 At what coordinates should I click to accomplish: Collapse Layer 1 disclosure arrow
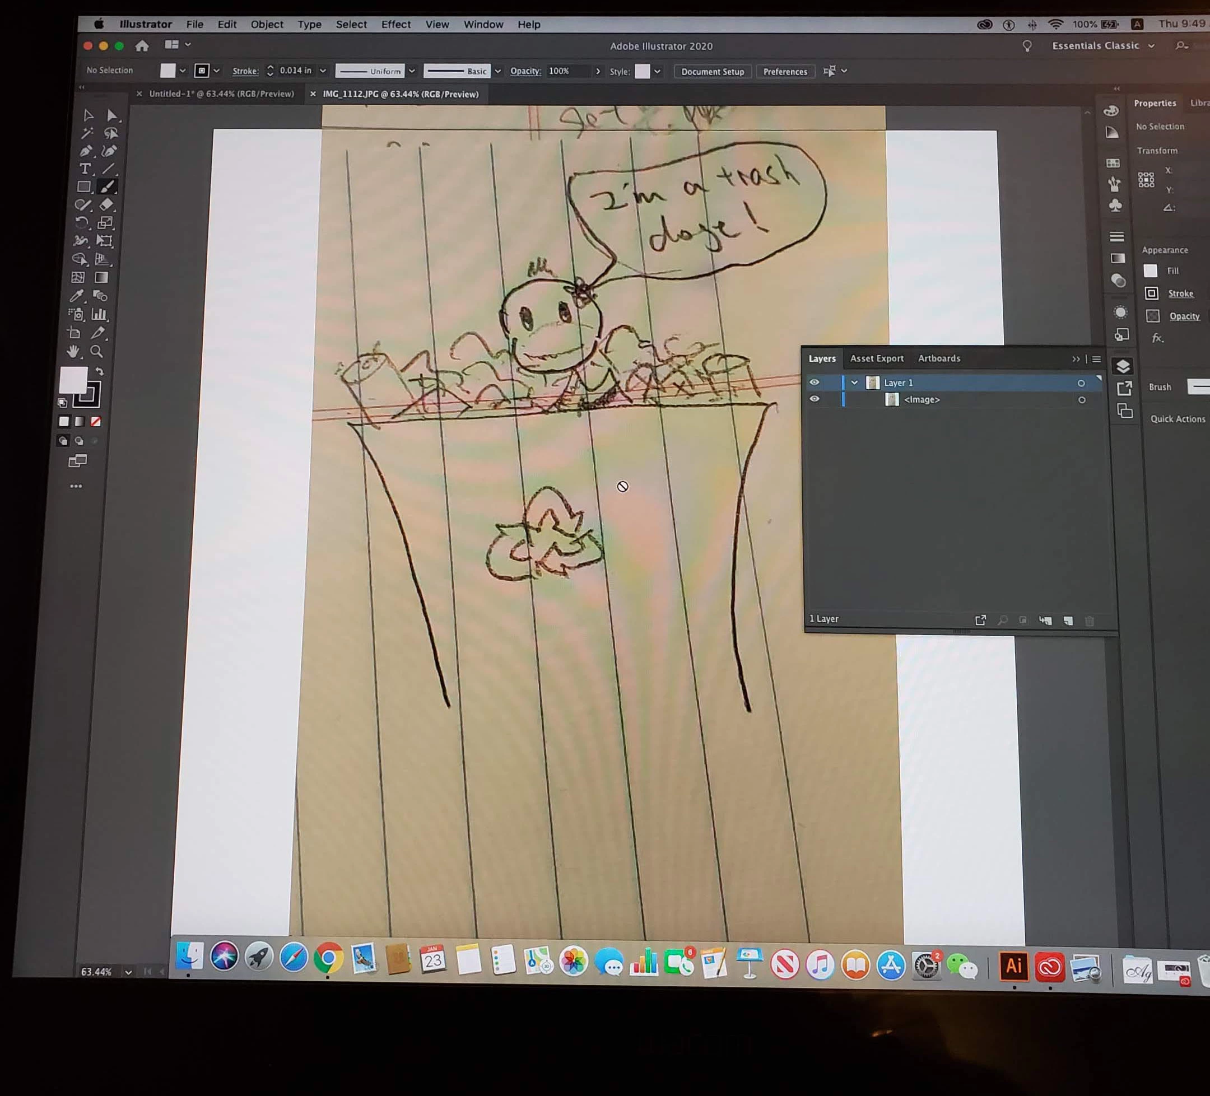[x=854, y=383]
